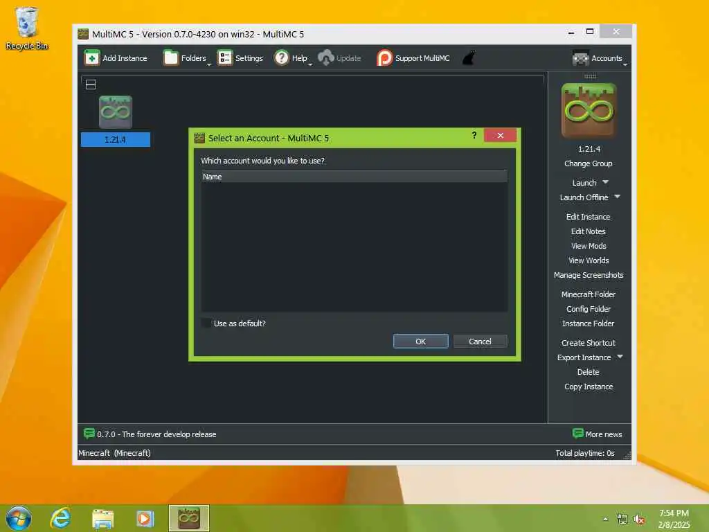Tick the Use as default checkbox
709x532 pixels.
click(206, 323)
